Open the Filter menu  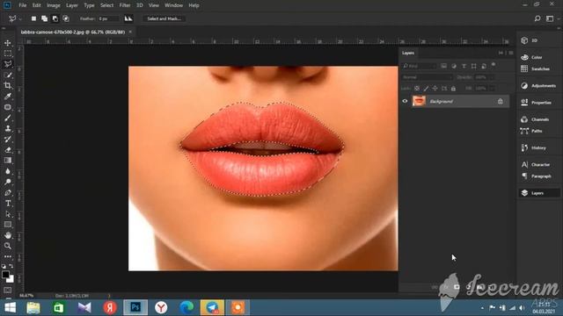(x=125, y=5)
